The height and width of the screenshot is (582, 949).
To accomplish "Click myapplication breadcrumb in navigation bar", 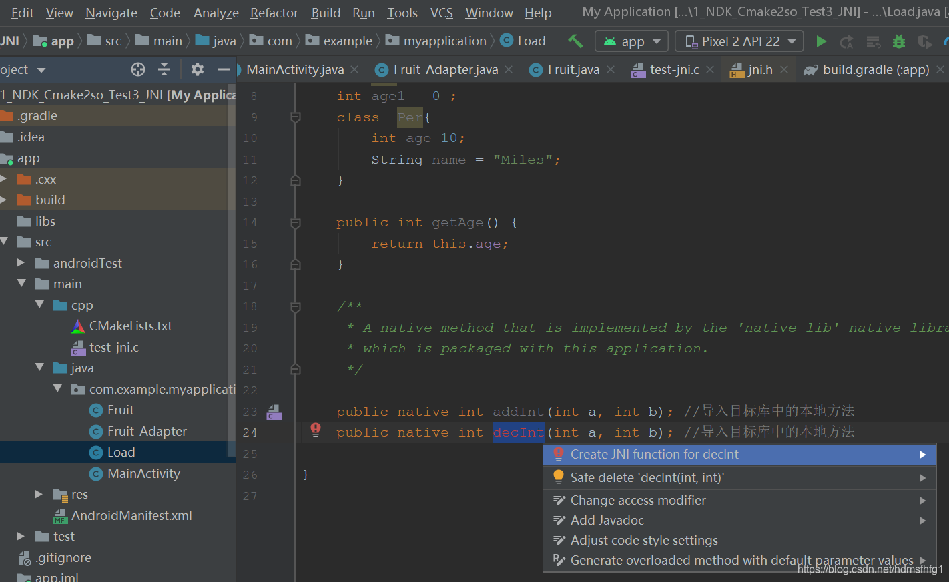I will (x=436, y=41).
